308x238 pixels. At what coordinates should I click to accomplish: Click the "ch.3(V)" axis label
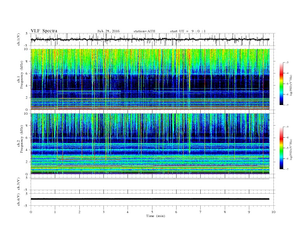pyautogui.click(x=19, y=184)
